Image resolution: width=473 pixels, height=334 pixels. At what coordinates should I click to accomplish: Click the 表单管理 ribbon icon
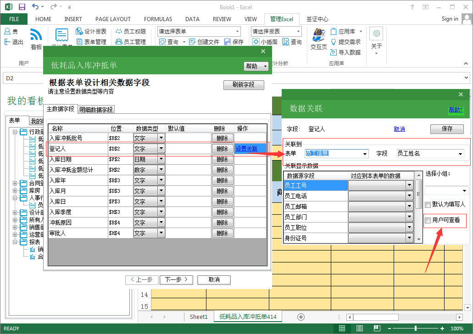(79, 42)
